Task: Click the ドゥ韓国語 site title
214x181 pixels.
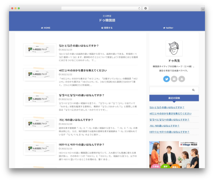Action: click(x=107, y=20)
